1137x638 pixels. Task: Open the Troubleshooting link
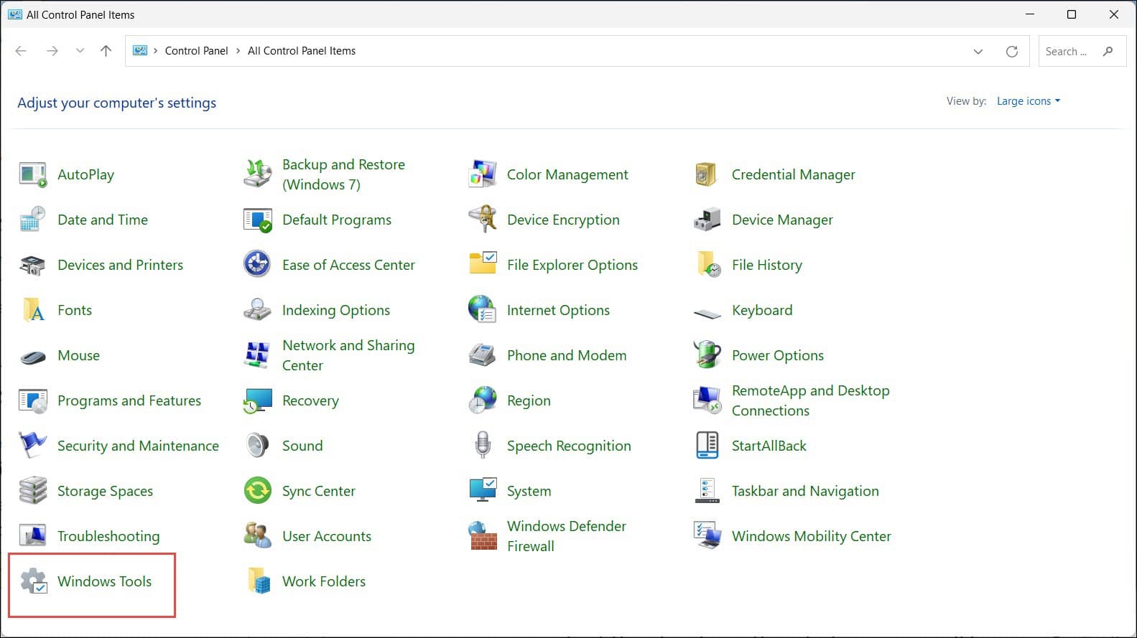[108, 536]
